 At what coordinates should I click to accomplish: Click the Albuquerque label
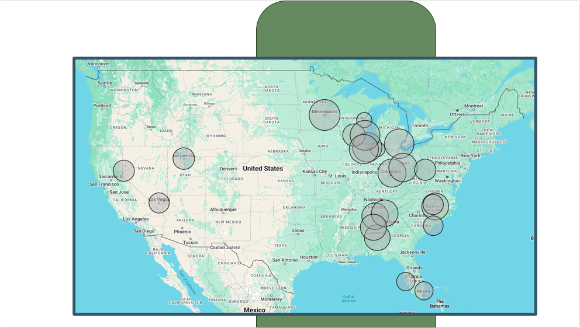pyautogui.click(x=223, y=210)
